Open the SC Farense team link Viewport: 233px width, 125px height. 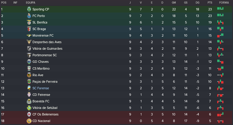(x=41, y=88)
